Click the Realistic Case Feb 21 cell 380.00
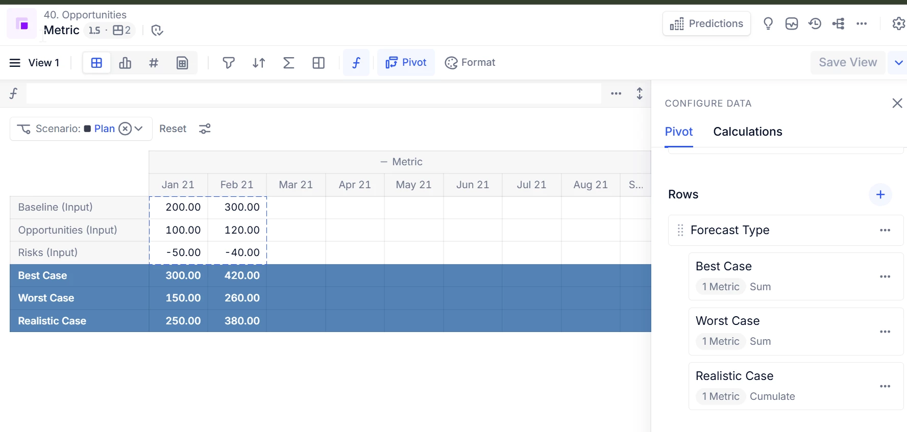The image size is (907, 432). point(237,321)
